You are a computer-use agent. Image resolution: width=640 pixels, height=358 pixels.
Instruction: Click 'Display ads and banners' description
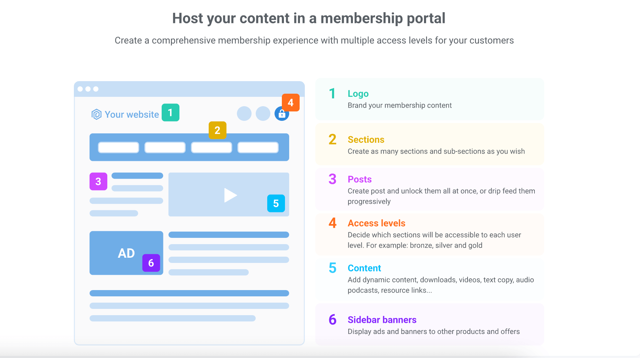(434, 332)
